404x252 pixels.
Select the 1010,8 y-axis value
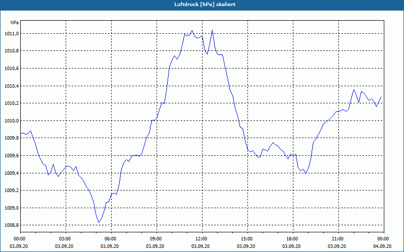(x=12, y=51)
